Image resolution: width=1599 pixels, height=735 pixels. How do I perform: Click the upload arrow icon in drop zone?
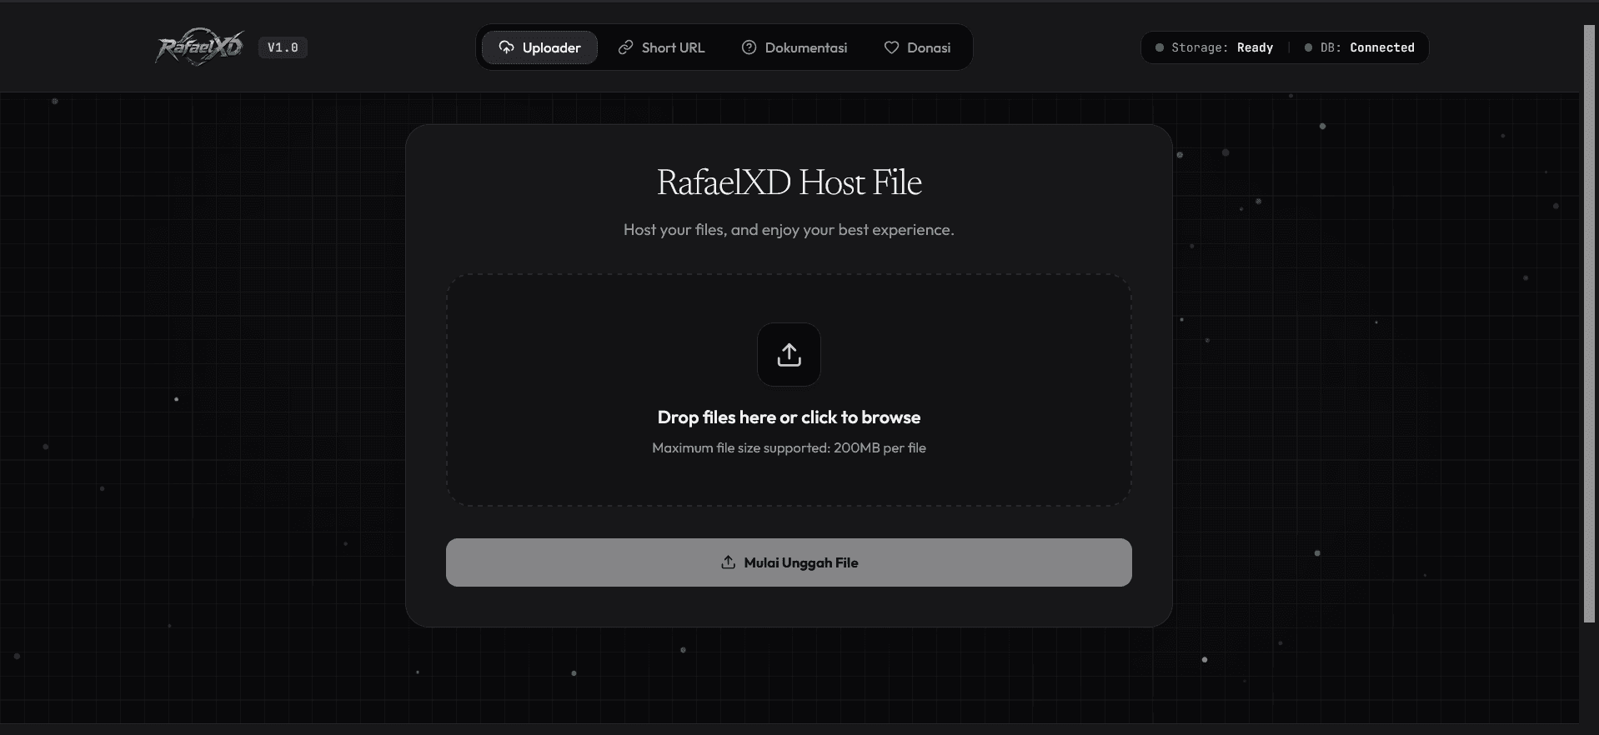pyautogui.click(x=789, y=354)
